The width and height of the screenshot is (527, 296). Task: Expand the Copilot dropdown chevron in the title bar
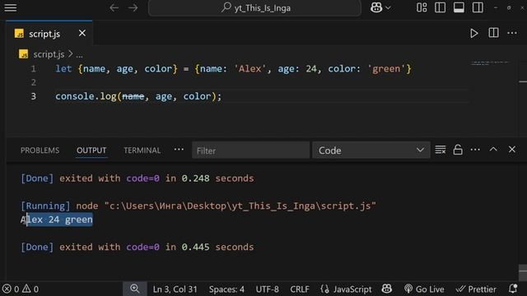coord(388,7)
